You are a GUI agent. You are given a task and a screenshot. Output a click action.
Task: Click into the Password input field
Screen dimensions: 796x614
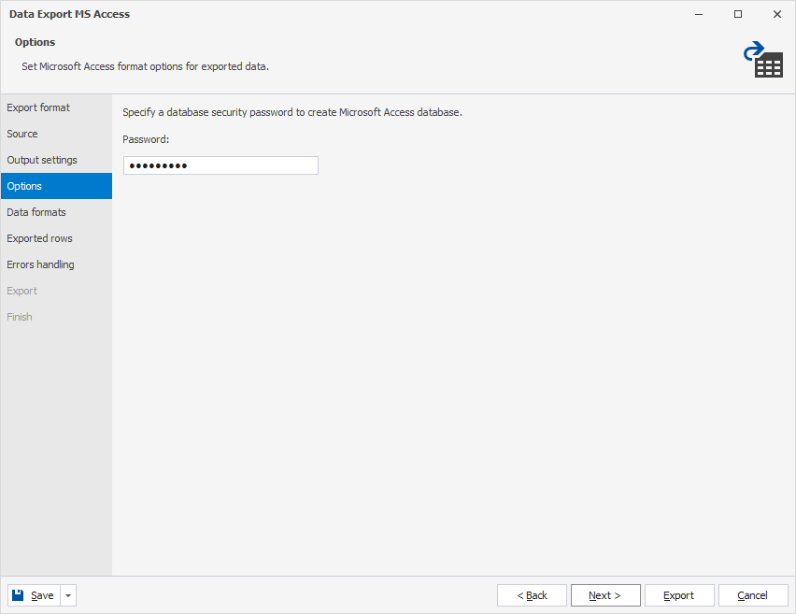220,165
